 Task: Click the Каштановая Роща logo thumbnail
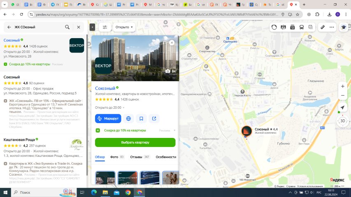(x=77, y=145)
